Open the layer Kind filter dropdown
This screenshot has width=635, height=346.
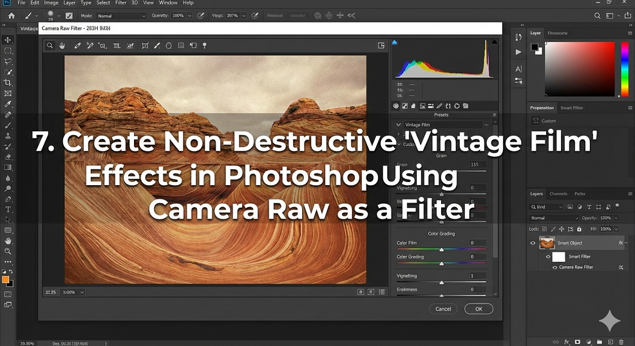pyautogui.click(x=546, y=207)
